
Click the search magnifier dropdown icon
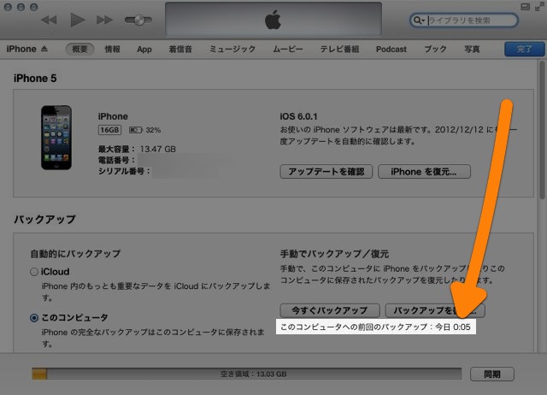418,21
